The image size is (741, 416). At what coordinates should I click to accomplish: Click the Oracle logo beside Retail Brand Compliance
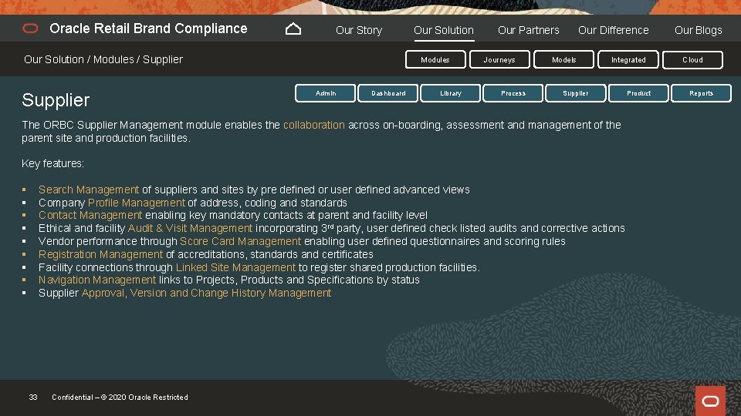click(x=30, y=29)
